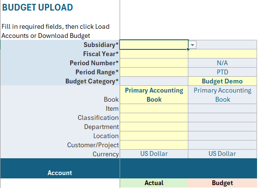This screenshot has height=188, width=258.
Task: Click the BUDGET UPLOAD title
Action: [x=37, y=7]
